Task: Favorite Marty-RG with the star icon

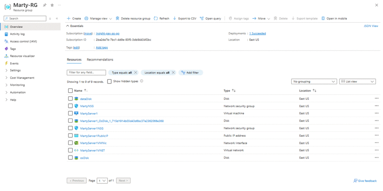Action: point(52,5)
